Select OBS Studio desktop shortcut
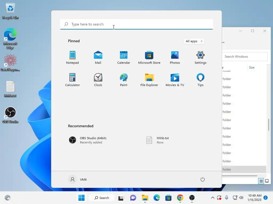 tap(10, 115)
